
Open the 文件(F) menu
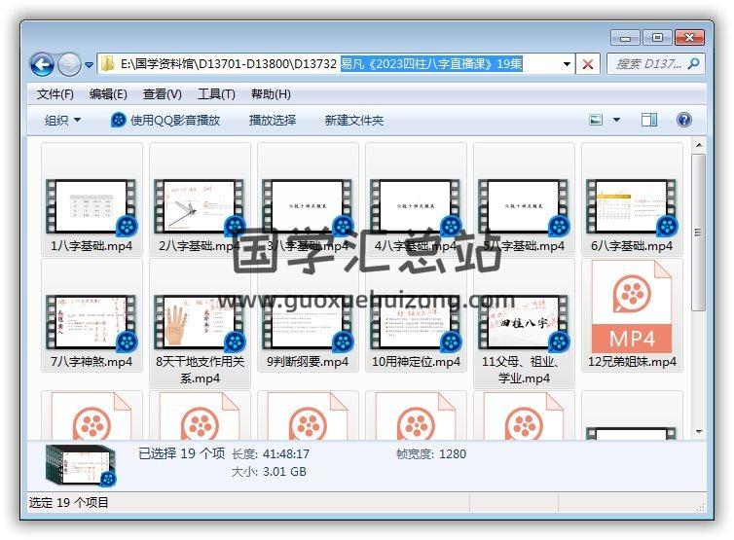click(x=55, y=94)
